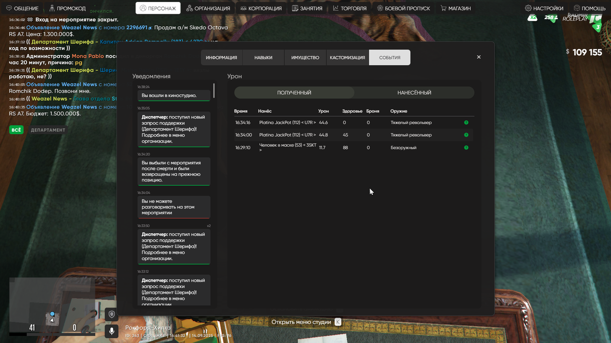Switch to the ИНФОРМАЦИЯ tab
Image resolution: width=611 pixels, height=343 pixels.
(x=221, y=58)
